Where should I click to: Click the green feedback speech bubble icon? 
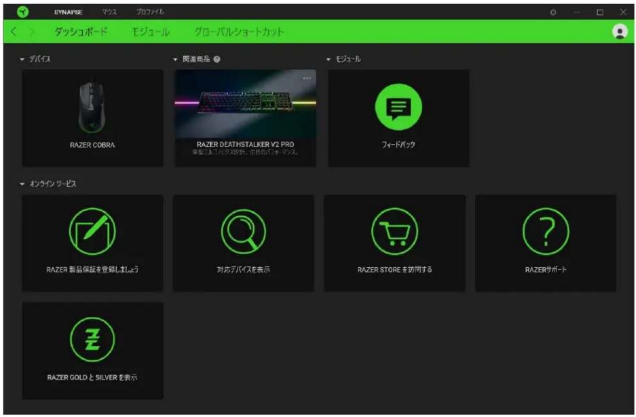pos(398,107)
